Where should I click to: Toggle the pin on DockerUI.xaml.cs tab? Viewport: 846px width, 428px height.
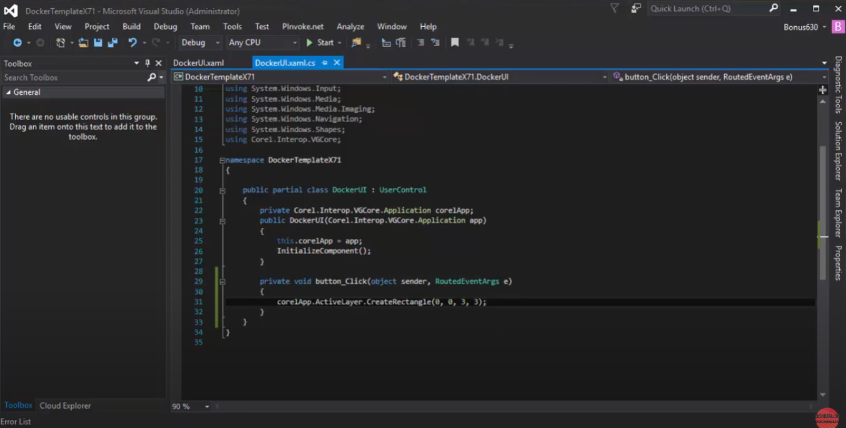[325, 63]
